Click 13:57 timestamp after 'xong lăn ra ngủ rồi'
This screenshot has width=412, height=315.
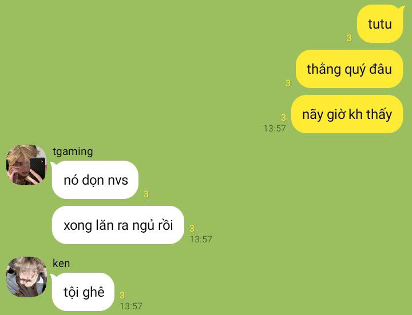pos(201,240)
